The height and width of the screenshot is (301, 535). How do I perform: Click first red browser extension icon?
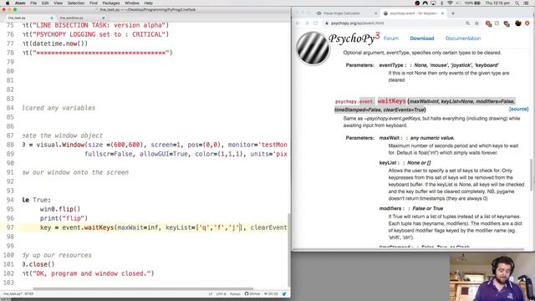[x=488, y=23]
